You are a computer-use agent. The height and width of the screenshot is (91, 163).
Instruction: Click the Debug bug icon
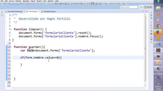tap(56, 4)
